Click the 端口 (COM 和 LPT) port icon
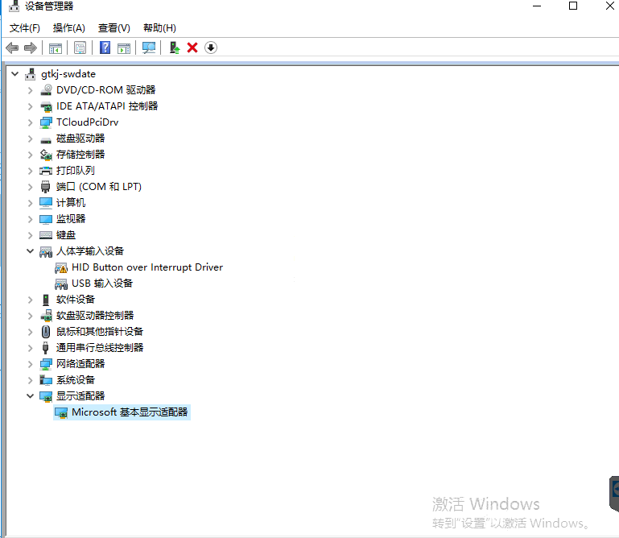 point(45,187)
